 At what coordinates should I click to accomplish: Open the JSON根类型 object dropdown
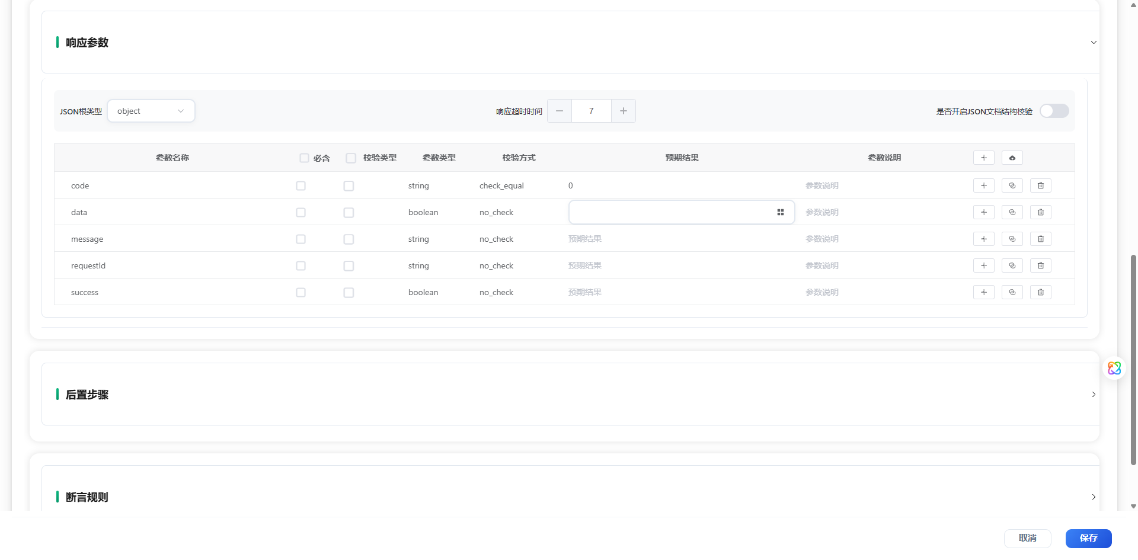tap(151, 111)
